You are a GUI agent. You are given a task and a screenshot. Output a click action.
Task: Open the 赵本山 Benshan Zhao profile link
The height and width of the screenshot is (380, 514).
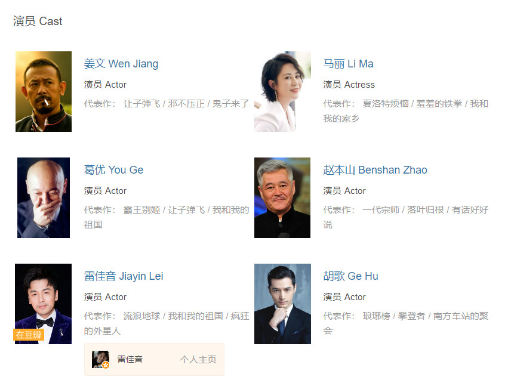pyautogui.click(x=375, y=169)
